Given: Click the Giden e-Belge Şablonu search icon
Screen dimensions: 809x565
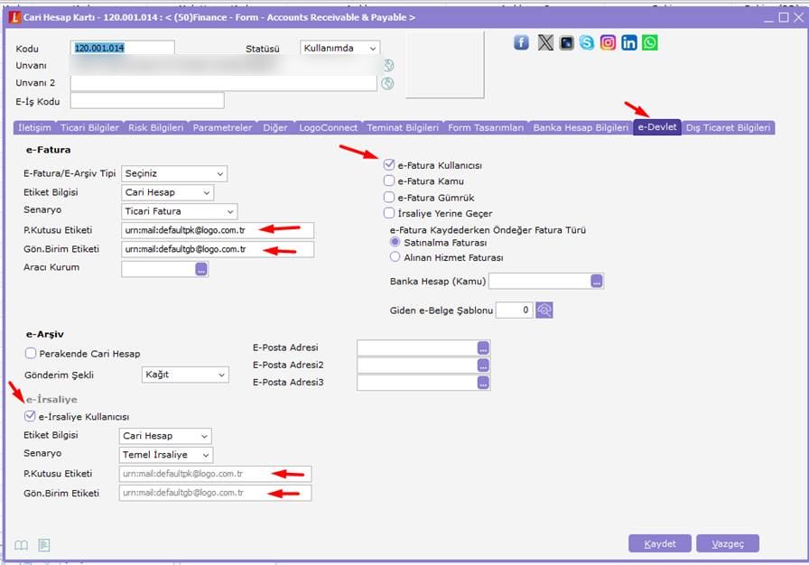Looking at the screenshot, I should click(x=544, y=310).
